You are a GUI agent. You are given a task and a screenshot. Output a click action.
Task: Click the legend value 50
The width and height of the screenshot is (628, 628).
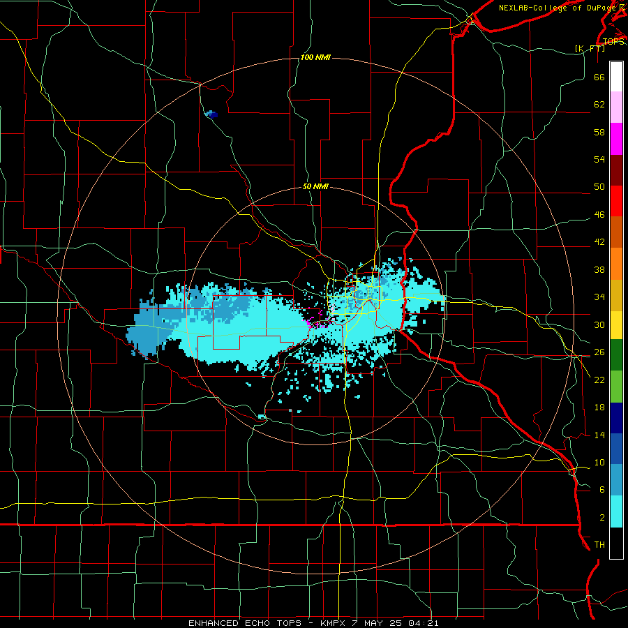pyautogui.click(x=599, y=187)
